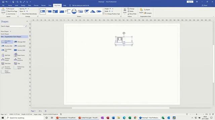The height and width of the screenshot is (120, 215).
Task: Collapse the Shapes pane with the arrow
Action: point(27,21)
